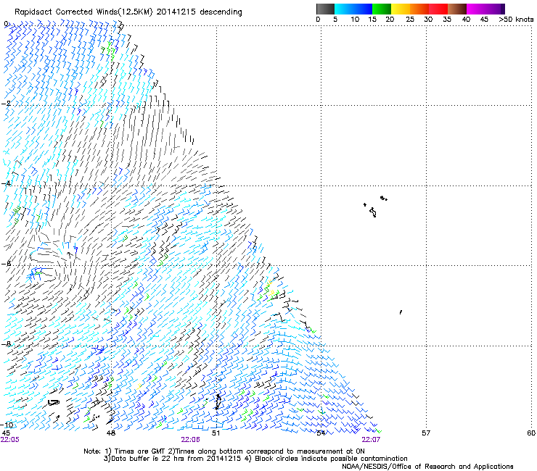Click the island outline on the 51 longitude line
The image size is (537, 471).
coord(218,402)
